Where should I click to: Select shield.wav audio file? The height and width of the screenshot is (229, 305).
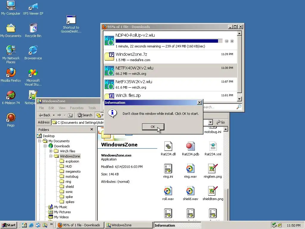click(x=190, y=194)
